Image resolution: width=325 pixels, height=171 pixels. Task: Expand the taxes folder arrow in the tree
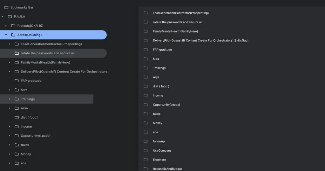click(x=9, y=145)
